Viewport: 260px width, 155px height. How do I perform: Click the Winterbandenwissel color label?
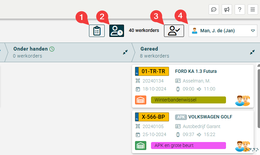[188, 100]
